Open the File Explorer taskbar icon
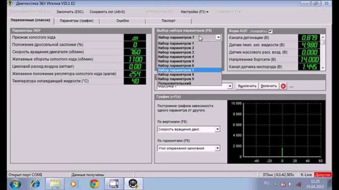The width and height of the screenshot is (339, 190). click(55, 184)
